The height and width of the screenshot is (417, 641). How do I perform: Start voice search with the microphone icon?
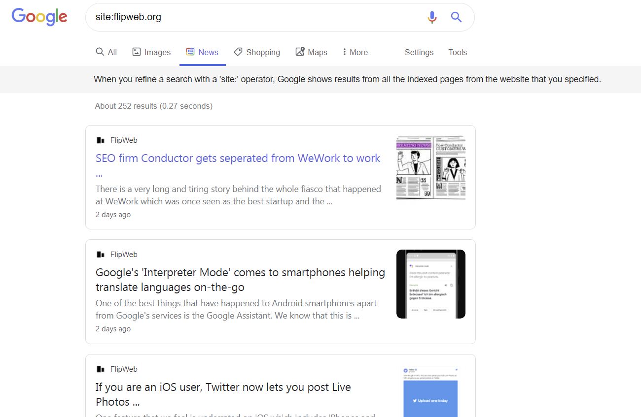(432, 17)
